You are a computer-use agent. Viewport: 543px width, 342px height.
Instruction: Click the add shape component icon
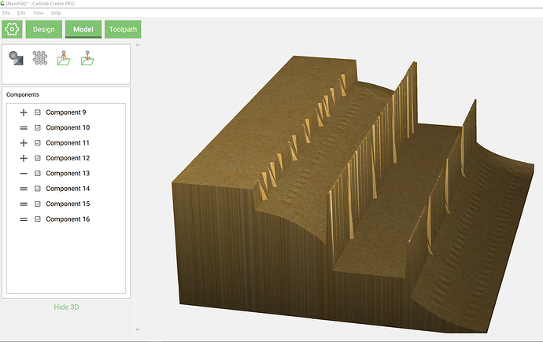coord(16,58)
